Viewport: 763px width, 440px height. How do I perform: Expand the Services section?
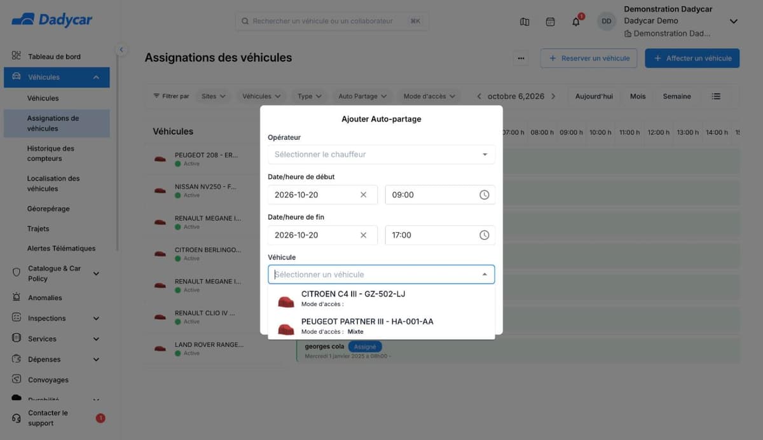96,339
